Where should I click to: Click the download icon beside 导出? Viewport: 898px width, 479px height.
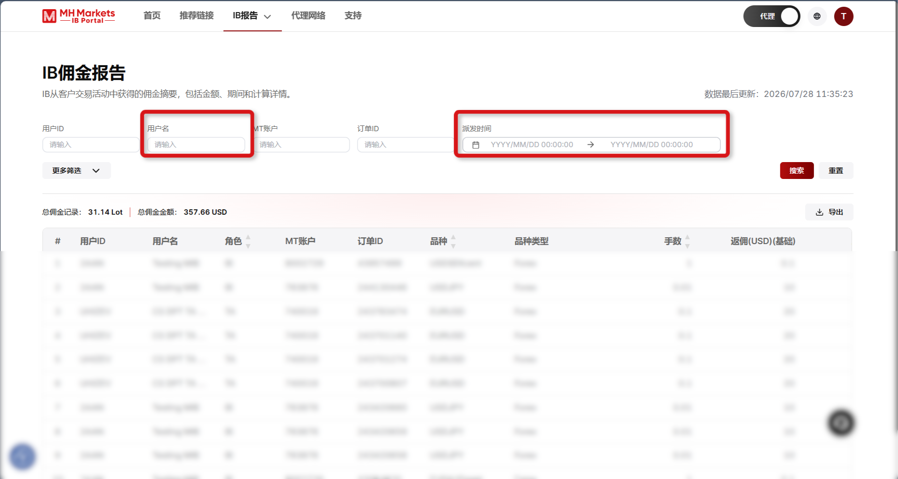(819, 212)
